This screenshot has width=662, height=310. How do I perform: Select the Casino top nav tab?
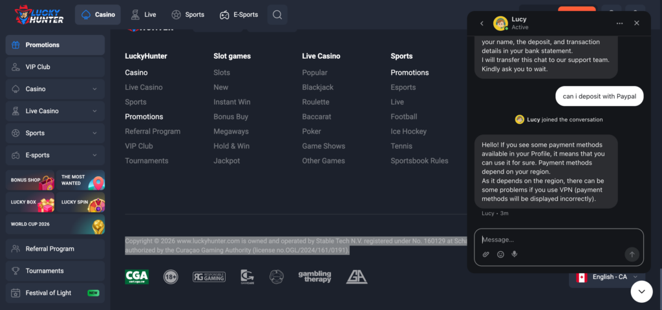point(98,15)
